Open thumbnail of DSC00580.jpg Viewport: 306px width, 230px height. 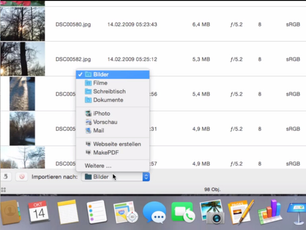click(x=22, y=24)
